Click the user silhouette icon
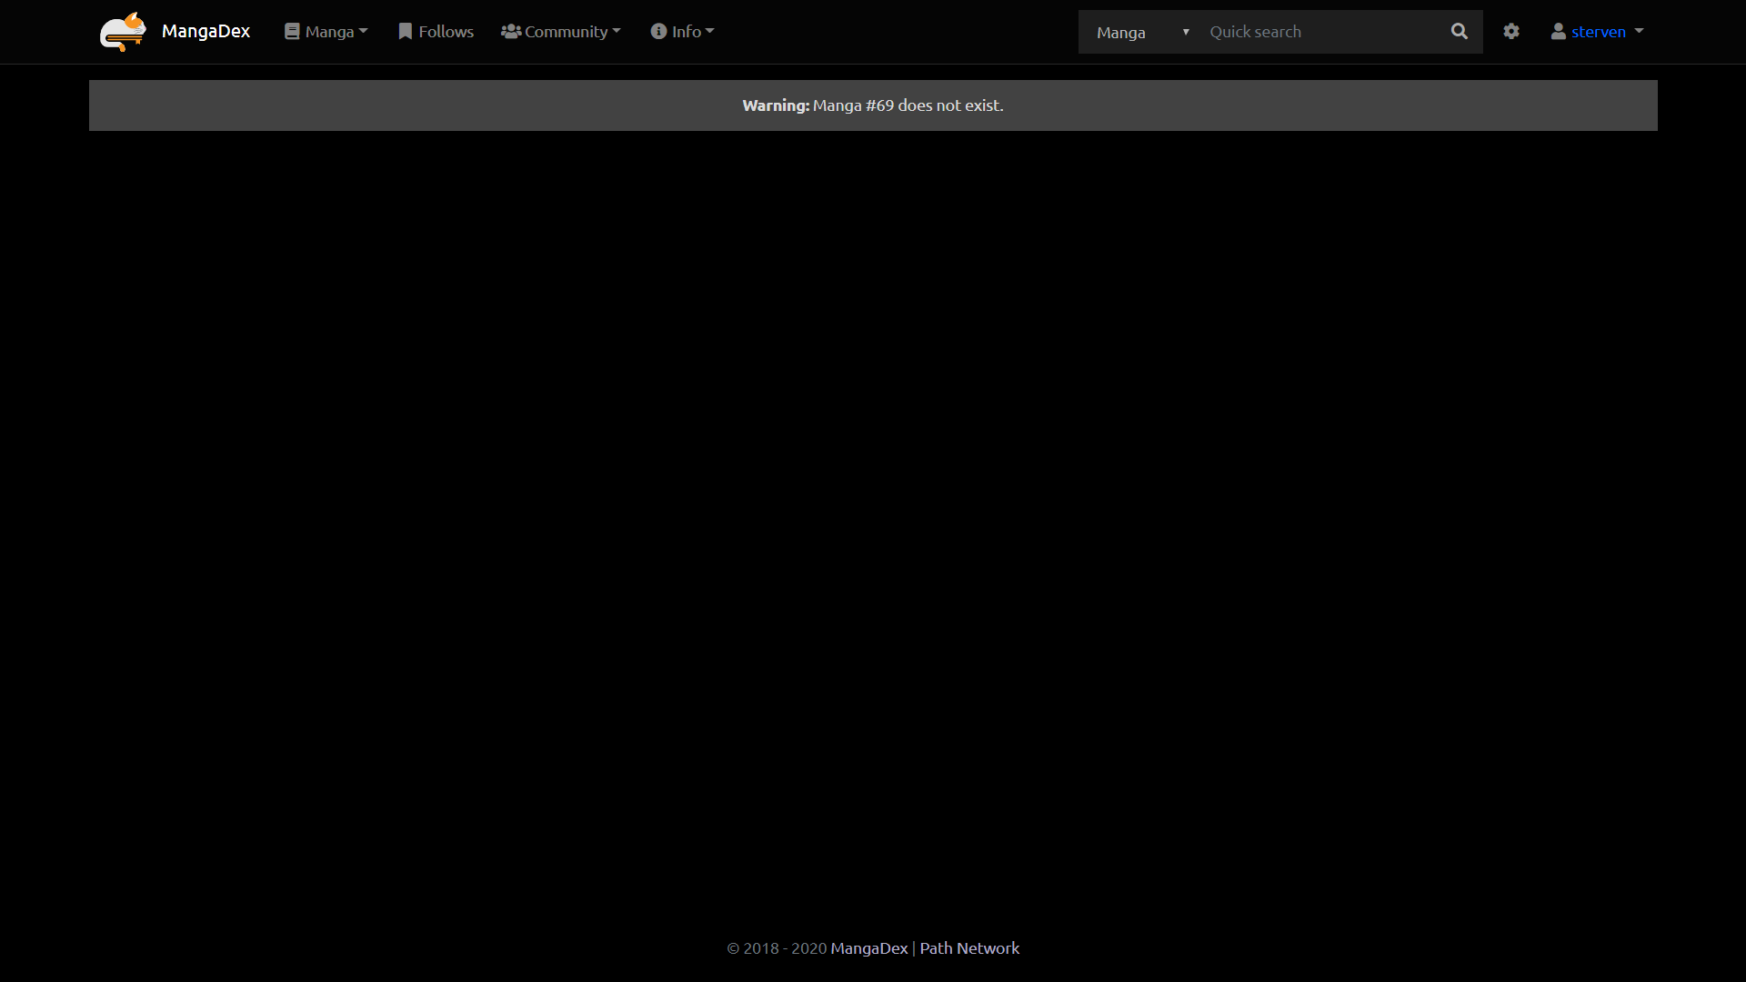This screenshot has height=982, width=1746. click(x=1558, y=32)
